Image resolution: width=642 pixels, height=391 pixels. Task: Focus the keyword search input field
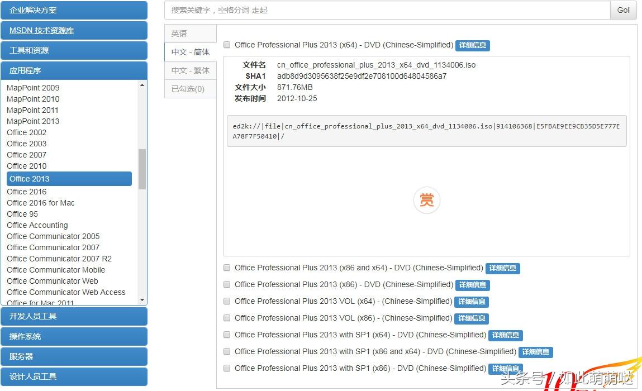(x=387, y=10)
